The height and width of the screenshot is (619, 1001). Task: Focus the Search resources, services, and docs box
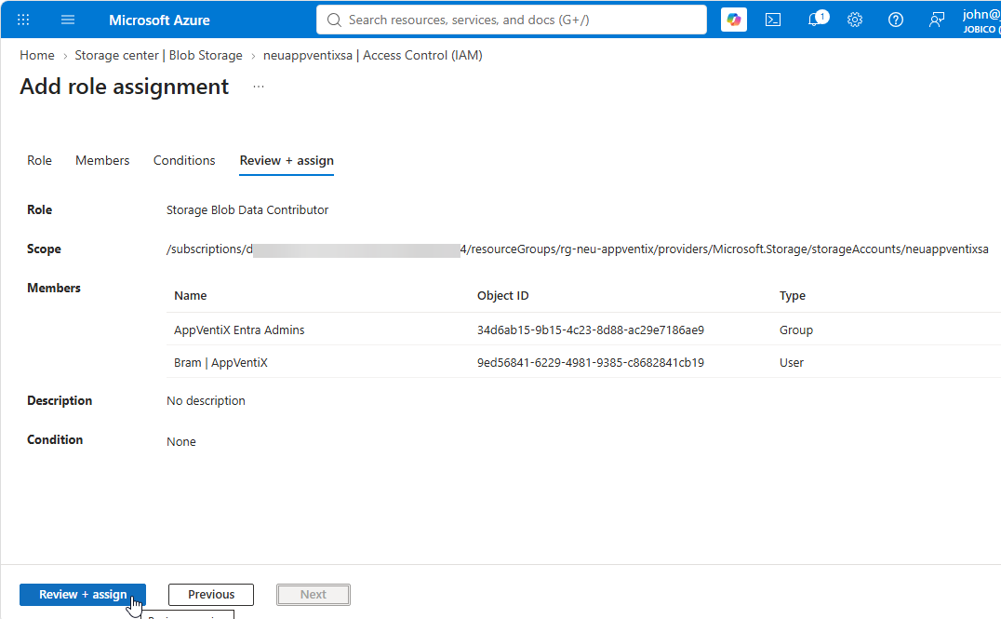point(512,20)
